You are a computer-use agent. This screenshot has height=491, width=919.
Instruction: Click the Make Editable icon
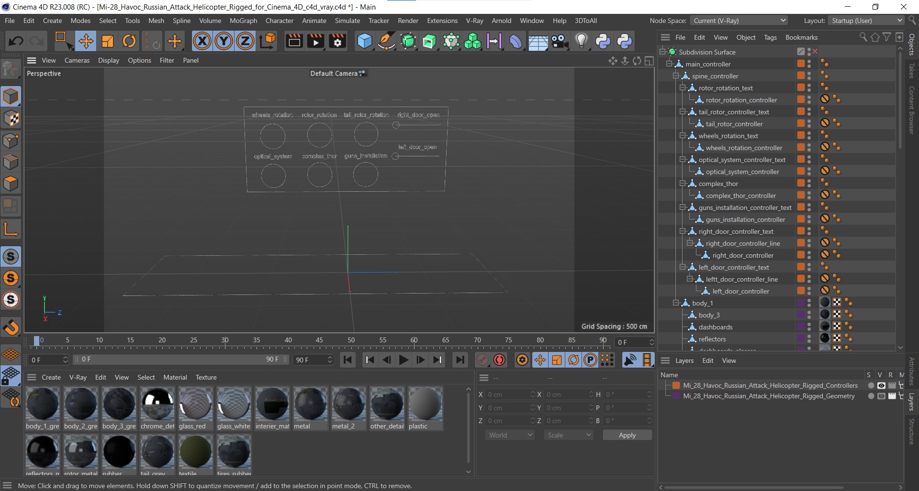(x=11, y=69)
